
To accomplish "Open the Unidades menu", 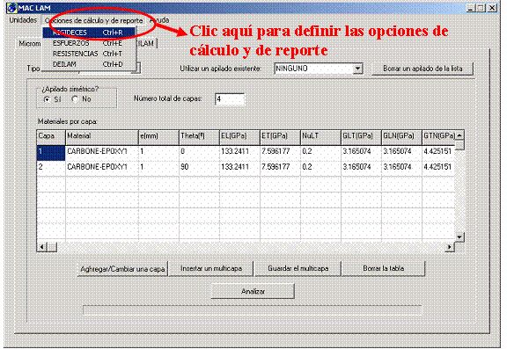I will (x=23, y=20).
